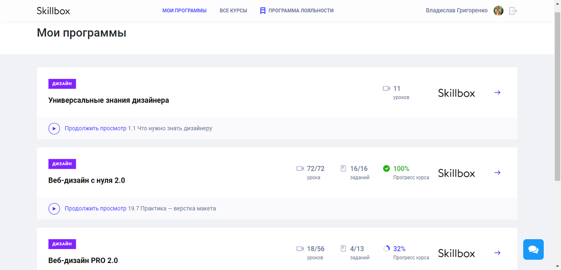Click arrow on Универсальные знания дизайнера card

[x=497, y=92]
